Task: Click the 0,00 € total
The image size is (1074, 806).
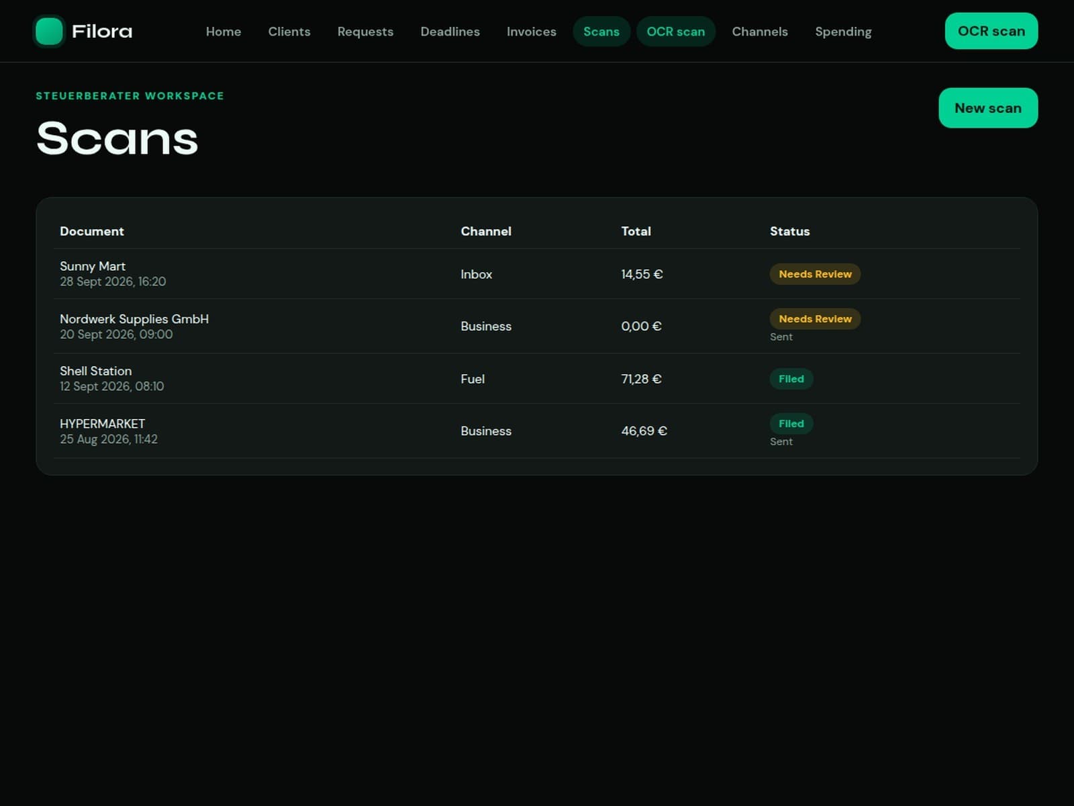Action: pos(641,326)
